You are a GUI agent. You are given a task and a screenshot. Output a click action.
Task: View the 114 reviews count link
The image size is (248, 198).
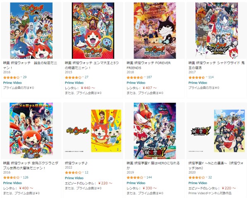(211, 77)
